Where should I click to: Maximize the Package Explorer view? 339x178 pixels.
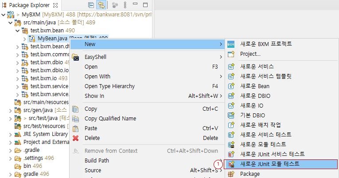tap(145, 5)
